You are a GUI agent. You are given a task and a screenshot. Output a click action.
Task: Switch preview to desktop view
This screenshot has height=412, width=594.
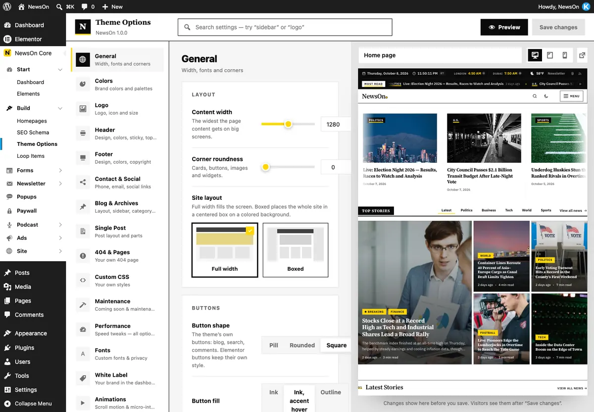[x=535, y=55]
